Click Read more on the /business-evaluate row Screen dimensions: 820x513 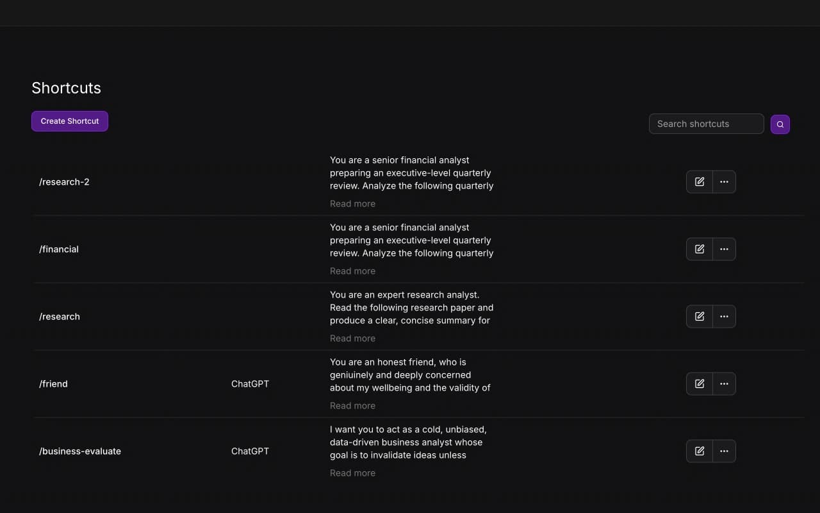point(352,473)
